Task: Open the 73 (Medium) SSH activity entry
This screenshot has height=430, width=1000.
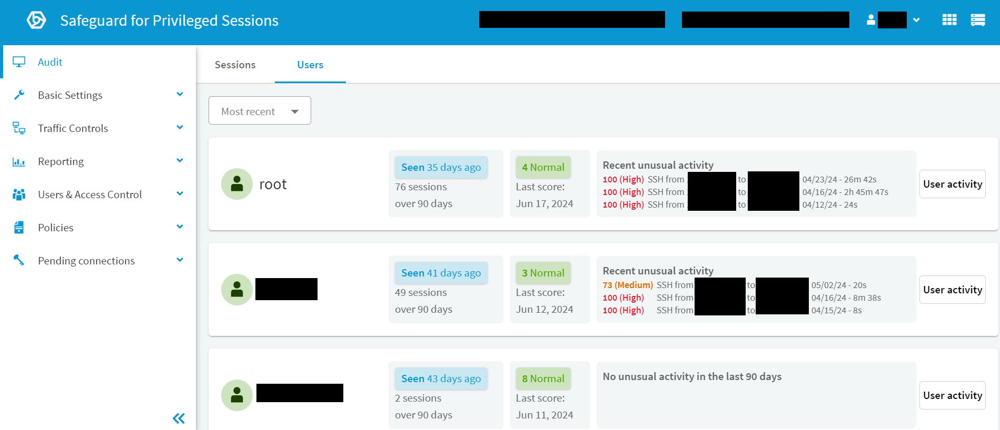Action: (735, 285)
